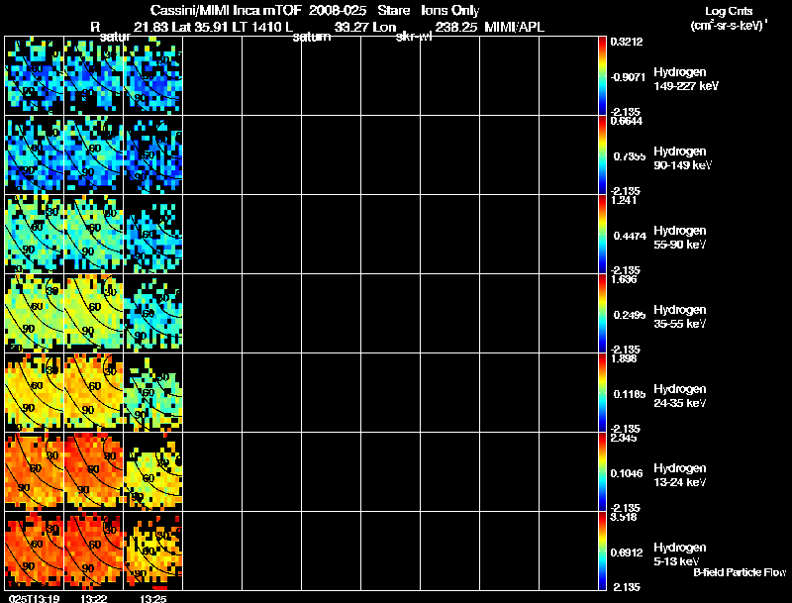
Task: Click the '2.345' scale maximum value
Action: (x=624, y=438)
